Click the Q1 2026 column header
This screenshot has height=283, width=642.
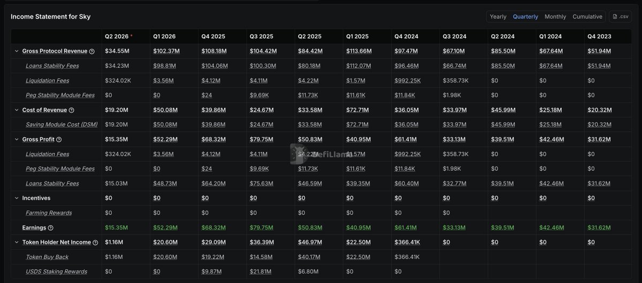tap(164, 36)
